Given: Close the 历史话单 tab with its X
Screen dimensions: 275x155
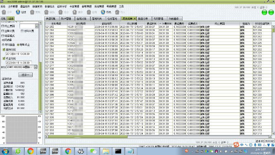Looking at the screenshot, I should click(135, 19).
